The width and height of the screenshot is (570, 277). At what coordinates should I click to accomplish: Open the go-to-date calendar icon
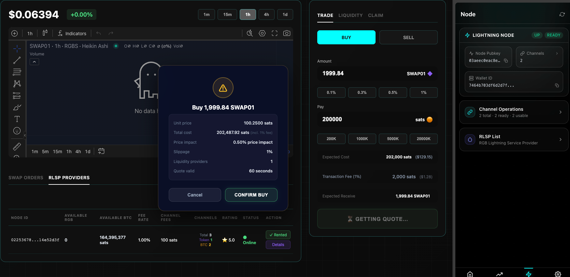pos(101,151)
